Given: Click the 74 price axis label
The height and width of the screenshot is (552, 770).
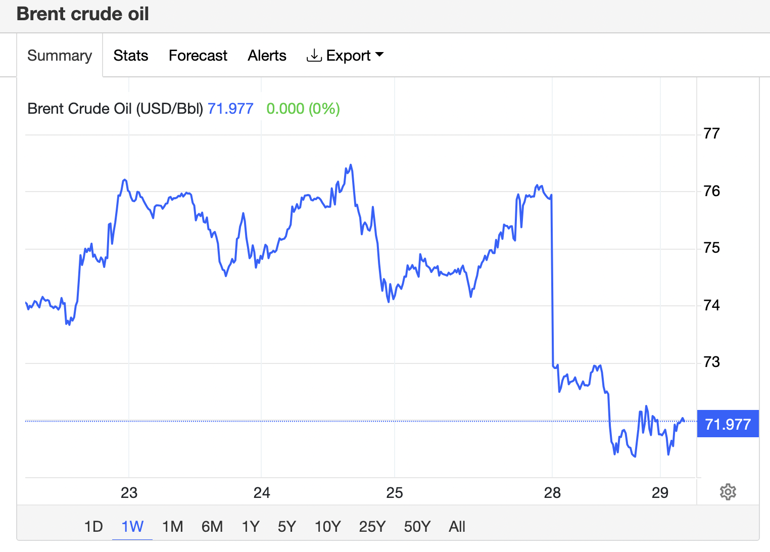Looking at the screenshot, I should [711, 305].
